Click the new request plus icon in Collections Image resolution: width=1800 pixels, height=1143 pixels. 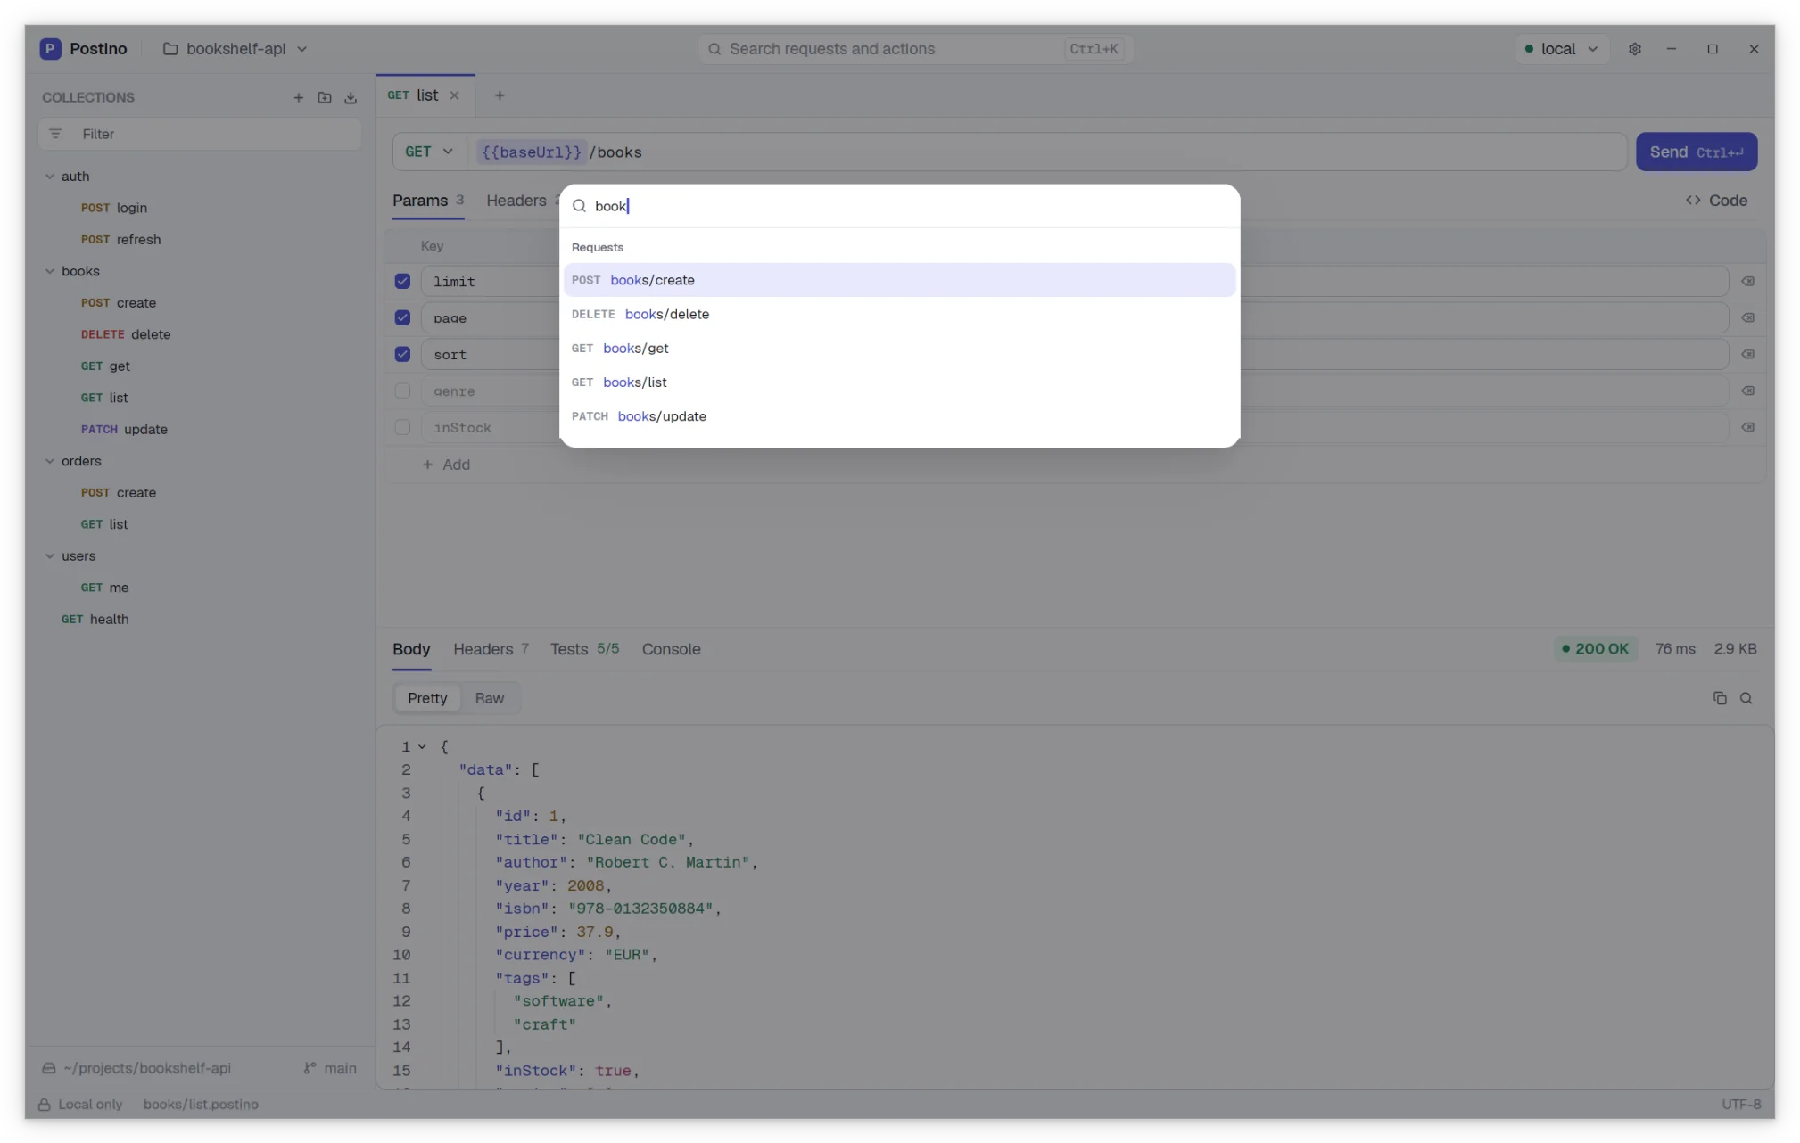coord(299,98)
